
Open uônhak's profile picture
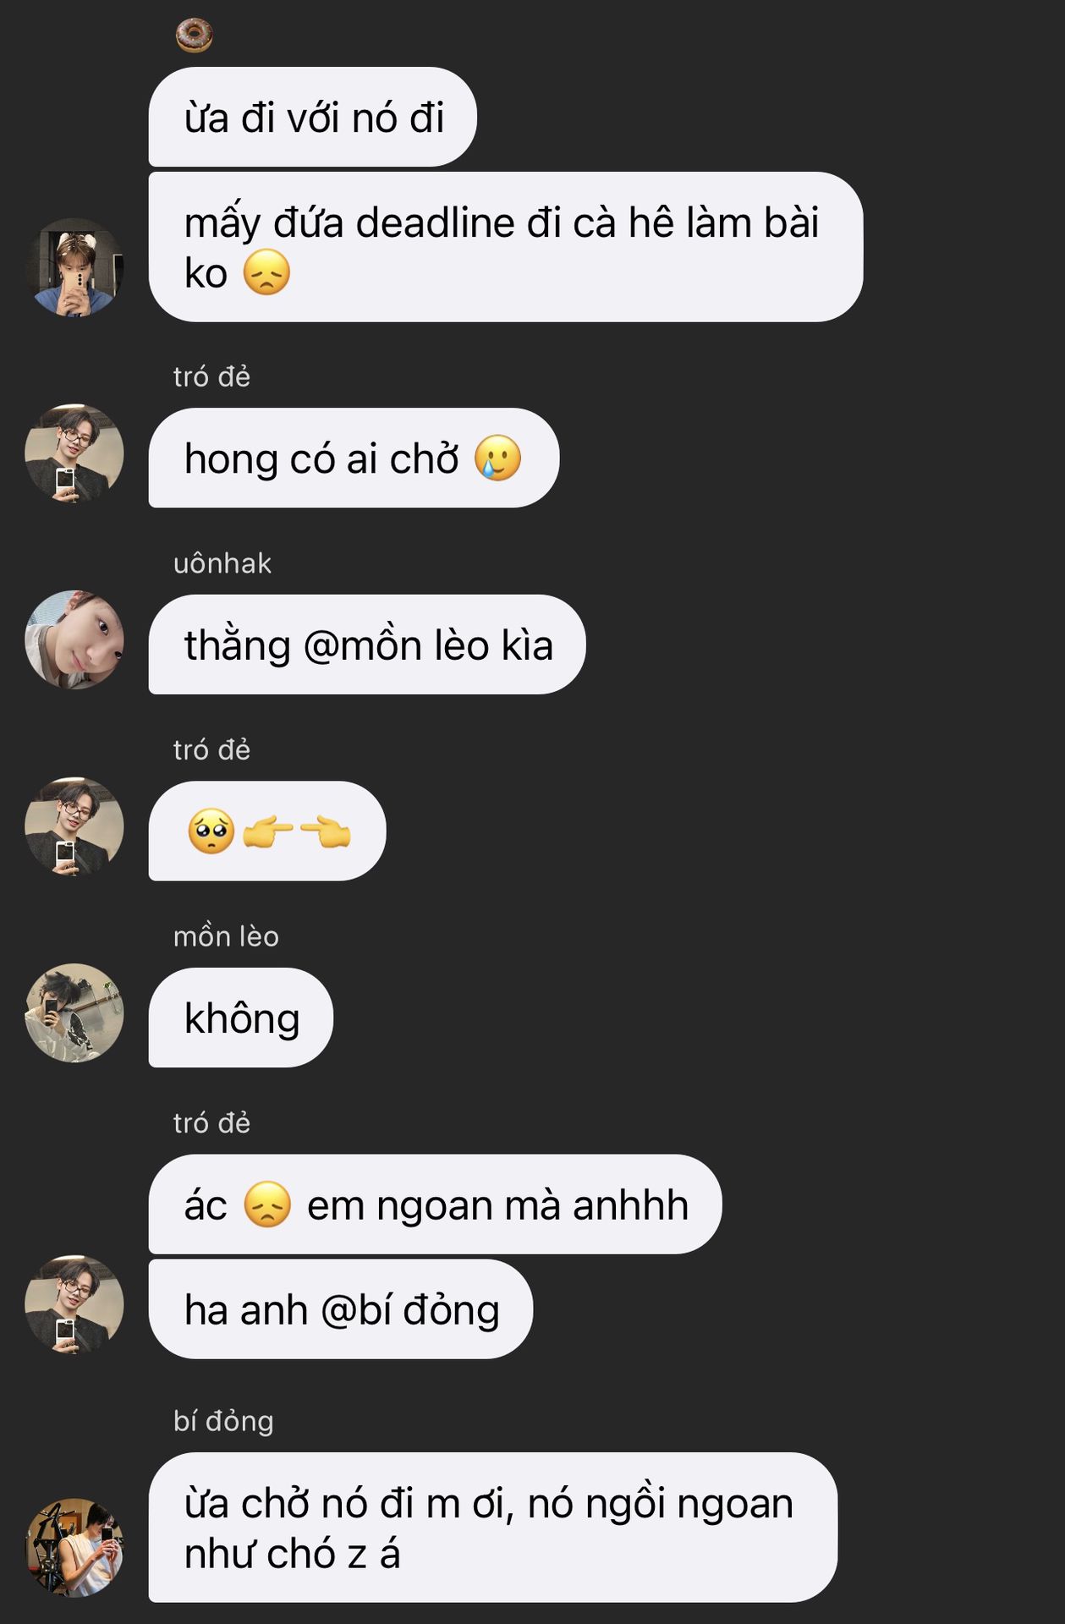(x=74, y=639)
